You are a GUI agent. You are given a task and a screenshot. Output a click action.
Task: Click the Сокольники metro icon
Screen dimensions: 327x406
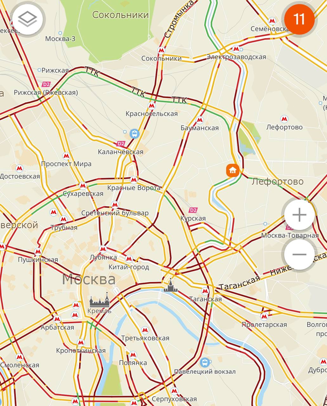[161, 50]
